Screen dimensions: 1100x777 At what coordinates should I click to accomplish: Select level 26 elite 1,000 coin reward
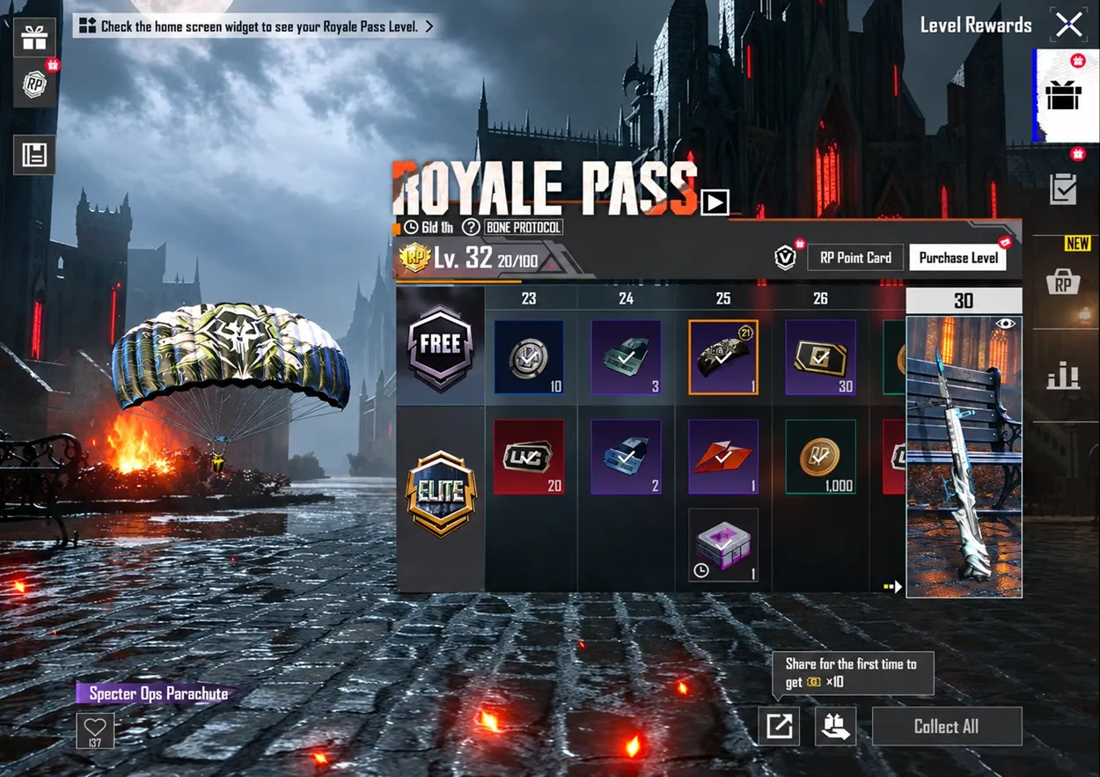coord(820,457)
